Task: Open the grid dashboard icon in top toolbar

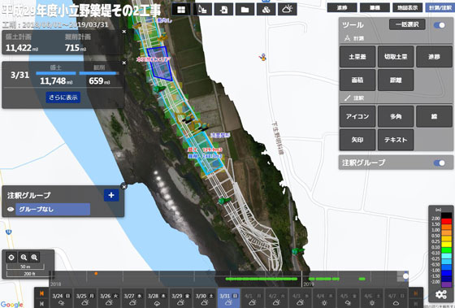Action: click(181, 10)
